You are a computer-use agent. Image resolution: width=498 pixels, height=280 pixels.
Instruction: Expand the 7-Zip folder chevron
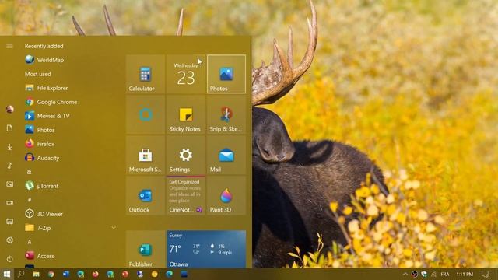(x=114, y=228)
